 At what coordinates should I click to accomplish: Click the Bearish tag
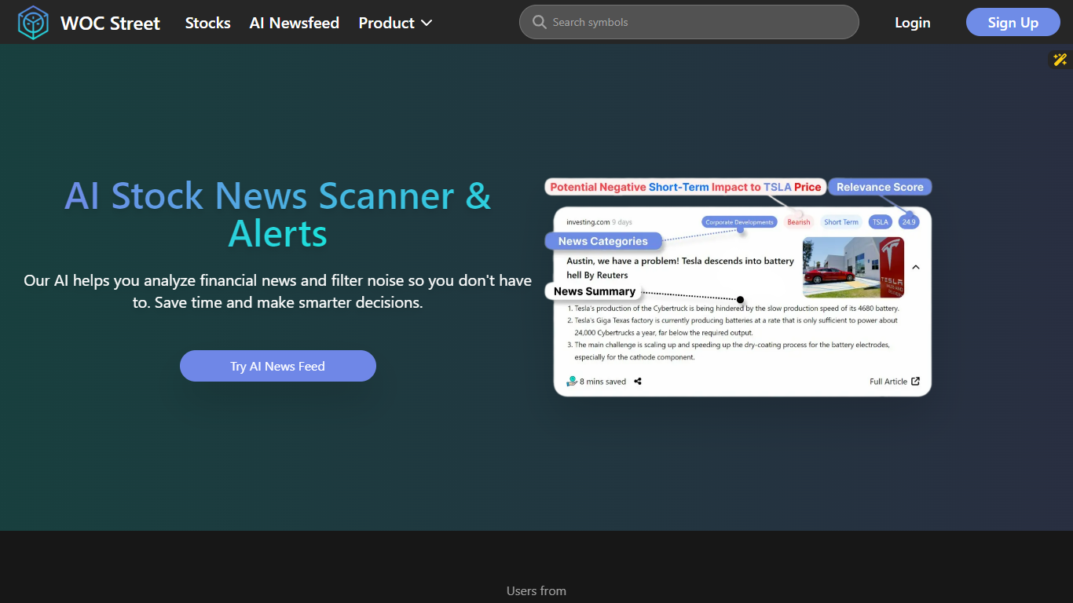[x=799, y=222]
